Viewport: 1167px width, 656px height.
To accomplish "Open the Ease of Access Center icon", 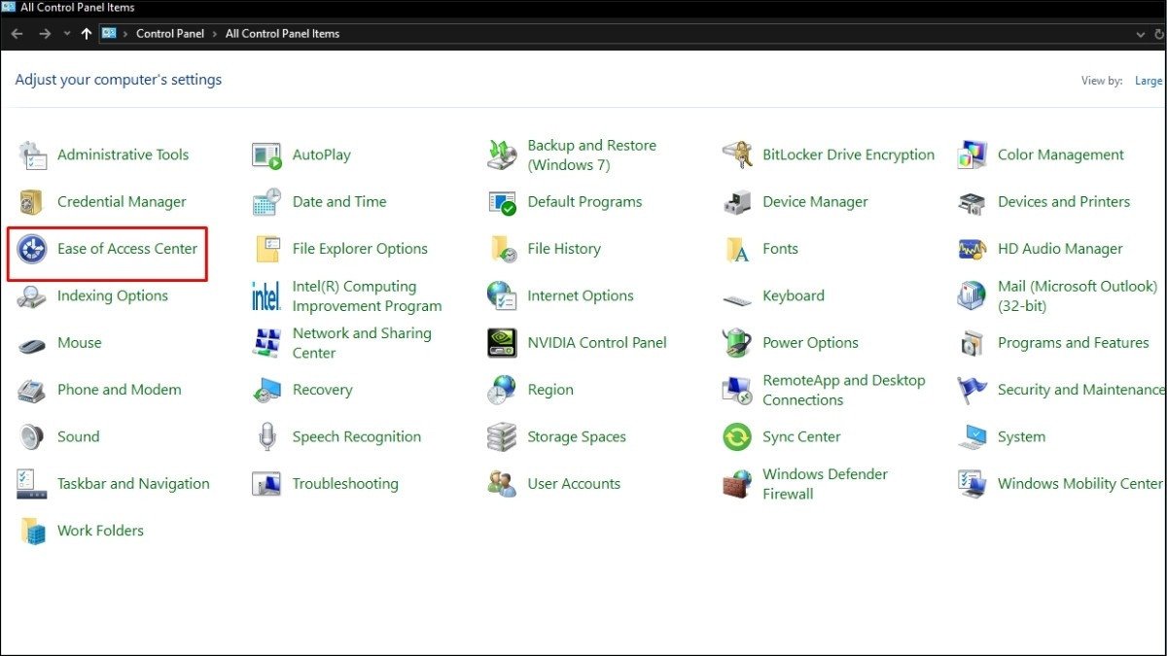I will click(x=32, y=250).
